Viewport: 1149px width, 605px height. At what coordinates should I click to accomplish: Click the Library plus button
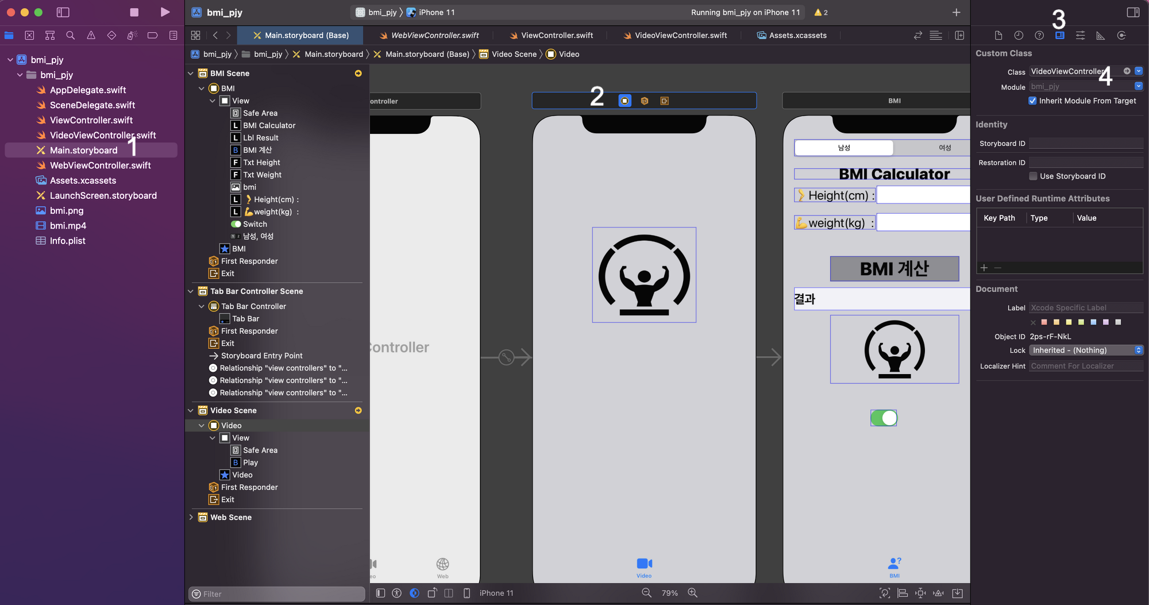pyautogui.click(x=956, y=12)
